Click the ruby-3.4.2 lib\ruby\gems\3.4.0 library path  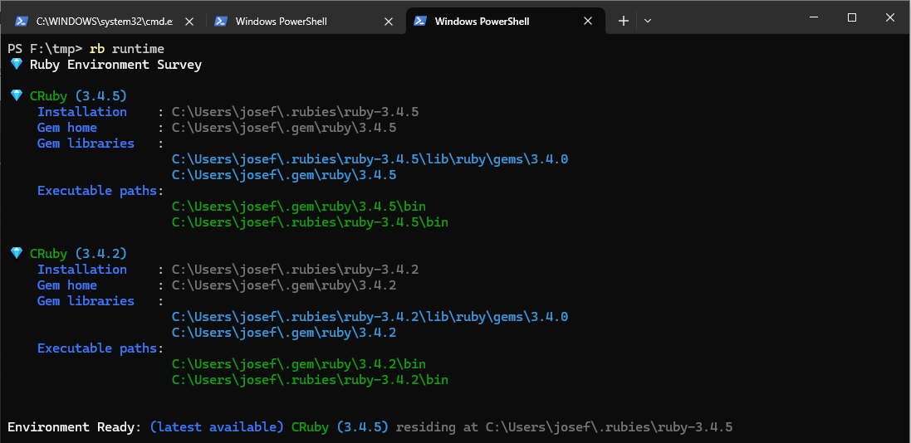pos(370,317)
